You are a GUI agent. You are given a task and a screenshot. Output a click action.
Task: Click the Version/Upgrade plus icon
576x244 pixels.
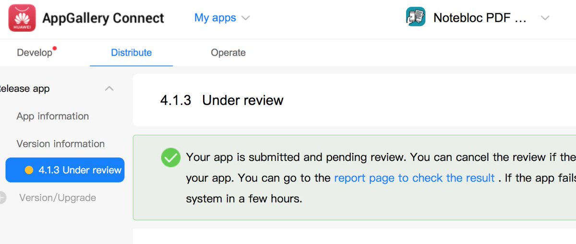point(3,198)
